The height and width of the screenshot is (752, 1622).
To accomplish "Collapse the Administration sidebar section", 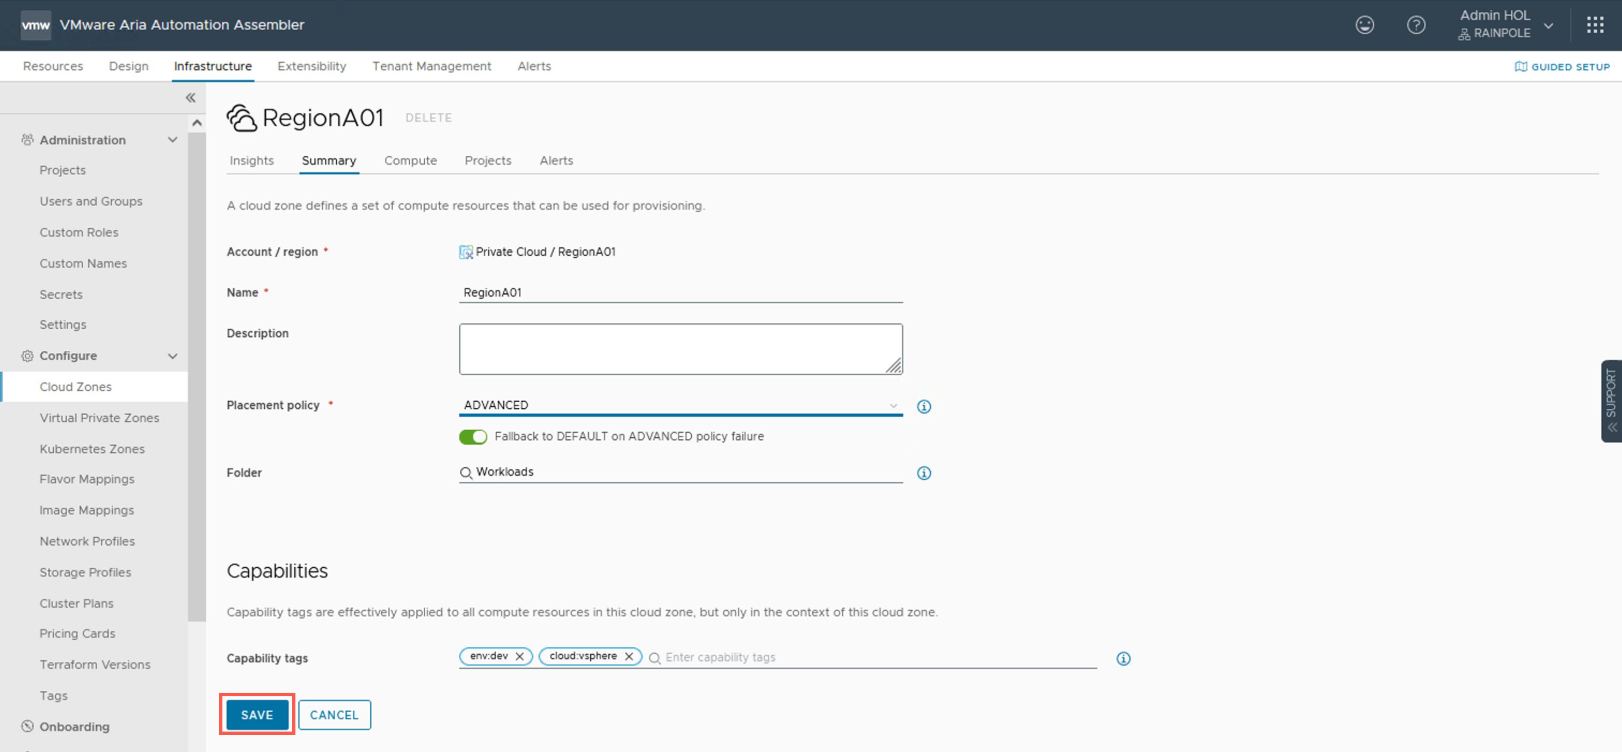I will coord(172,140).
